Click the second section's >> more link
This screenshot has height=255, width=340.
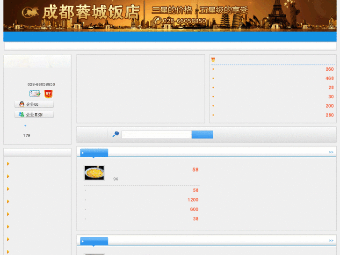pos(331,240)
